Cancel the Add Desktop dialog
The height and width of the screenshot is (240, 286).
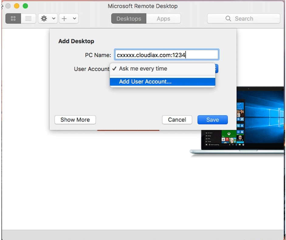click(x=177, y=120)
